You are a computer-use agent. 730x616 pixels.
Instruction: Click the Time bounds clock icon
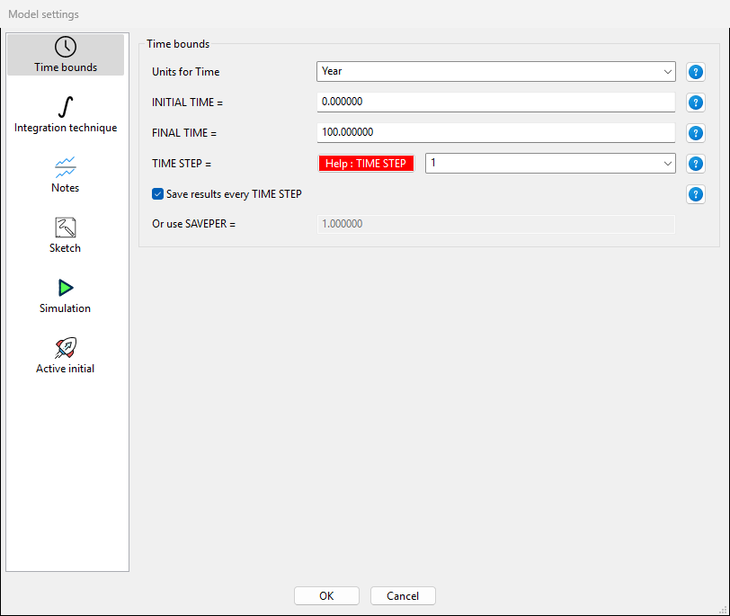(65, 48)
